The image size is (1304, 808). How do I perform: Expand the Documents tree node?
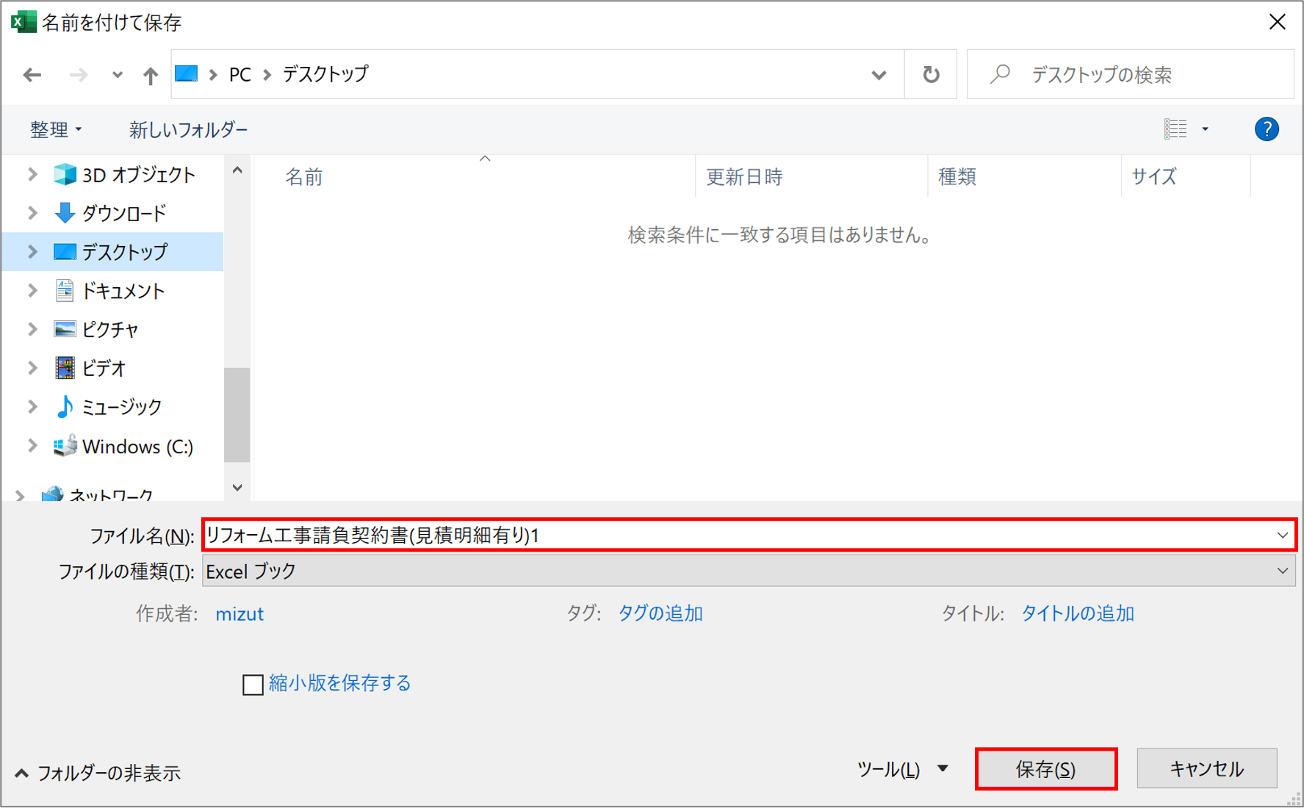tap(32, 291)
